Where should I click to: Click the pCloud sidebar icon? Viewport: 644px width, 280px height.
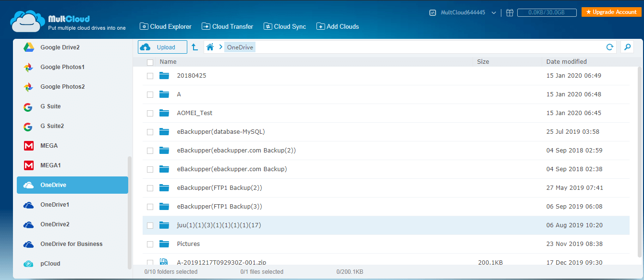[x=28, y=264]
